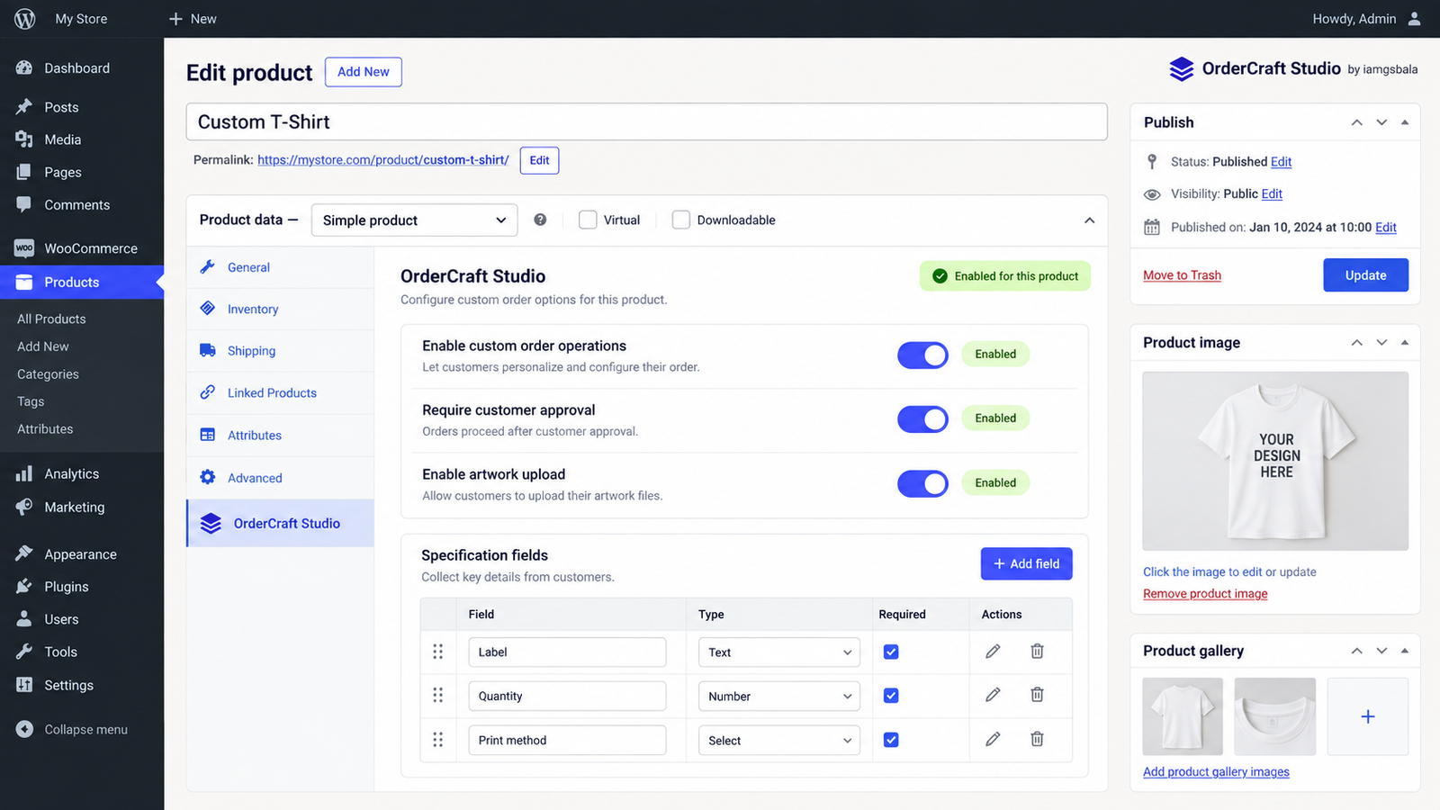This screenshot has height=810, width=1440.
Task: Toggle the Product image panel triangle
Action: click(x=1405, y=342)
